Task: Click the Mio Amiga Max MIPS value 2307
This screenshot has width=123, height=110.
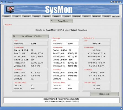Action: click(x=70, y=43)
